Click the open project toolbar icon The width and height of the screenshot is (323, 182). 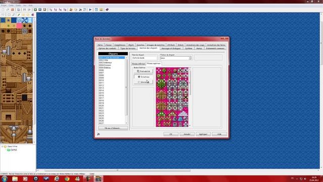8,10
